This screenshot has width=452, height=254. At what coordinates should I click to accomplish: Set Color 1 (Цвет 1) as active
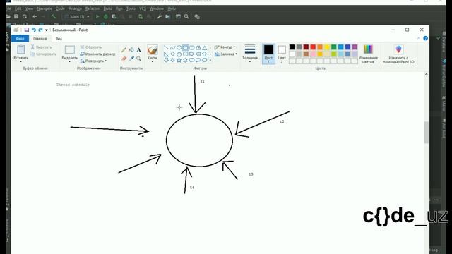pyautogui.click(x=268, y=54)
